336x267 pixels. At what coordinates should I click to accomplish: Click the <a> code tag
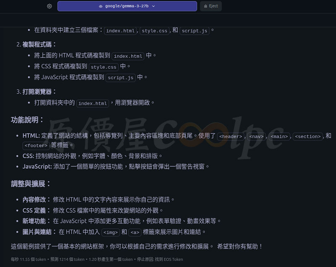135,232
